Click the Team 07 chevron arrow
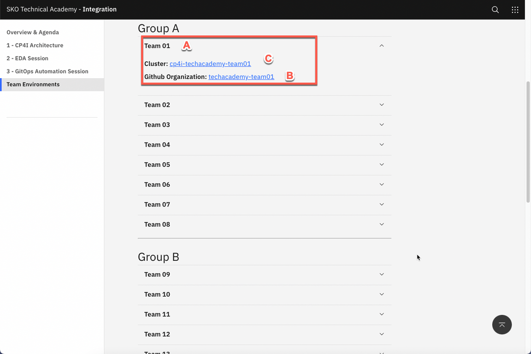 coord(382,205)
